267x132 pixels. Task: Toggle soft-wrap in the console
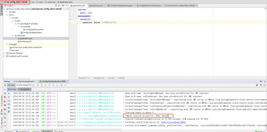[x=9, y=101]
